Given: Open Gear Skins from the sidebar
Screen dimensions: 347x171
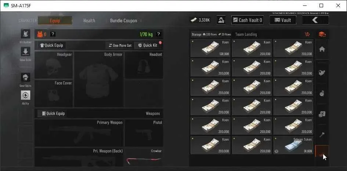Looking at the screenshot, I should (x=25, y=77).
